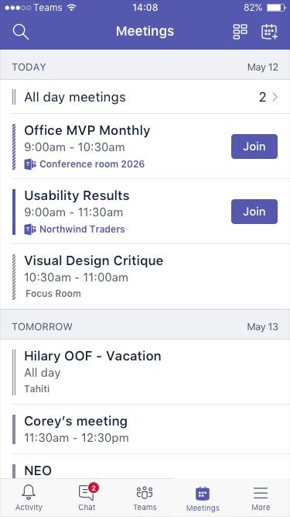Select the Meetings calendar tab icon
The height and width of the screenshot is (517, 290).
tap(203, 494)
